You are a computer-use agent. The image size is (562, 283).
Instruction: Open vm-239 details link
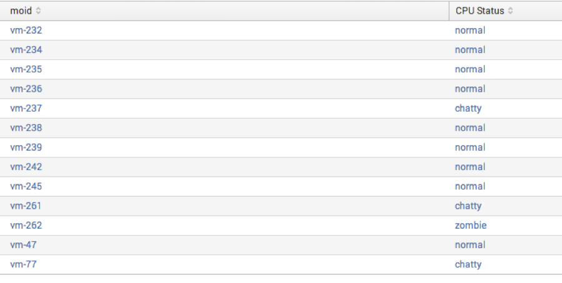pos(26,147)
